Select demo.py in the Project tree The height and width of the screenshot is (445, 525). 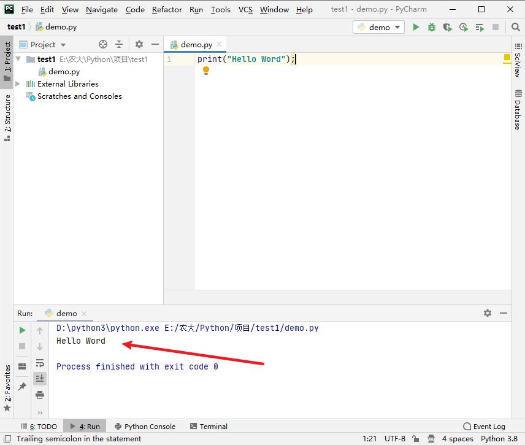[x=64, y=72]
